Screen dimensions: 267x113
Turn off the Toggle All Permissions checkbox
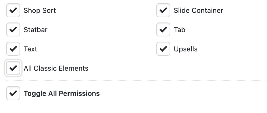[13, 93]
